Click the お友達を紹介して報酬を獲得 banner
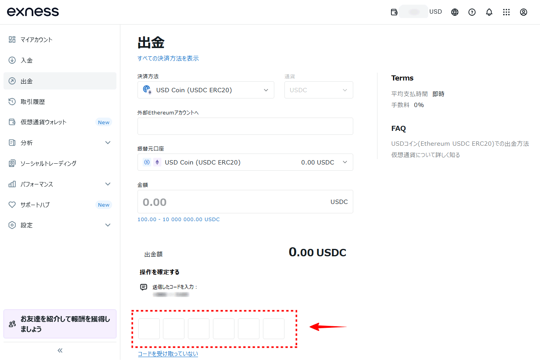Viewport: 540px width, 361px height. pos(60,324)
